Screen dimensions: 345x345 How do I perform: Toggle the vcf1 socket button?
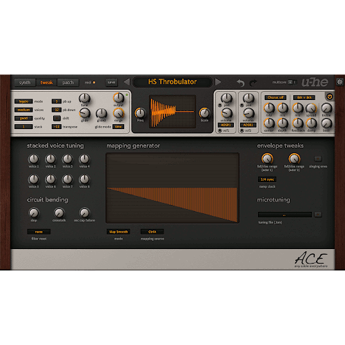coord(220,130)
